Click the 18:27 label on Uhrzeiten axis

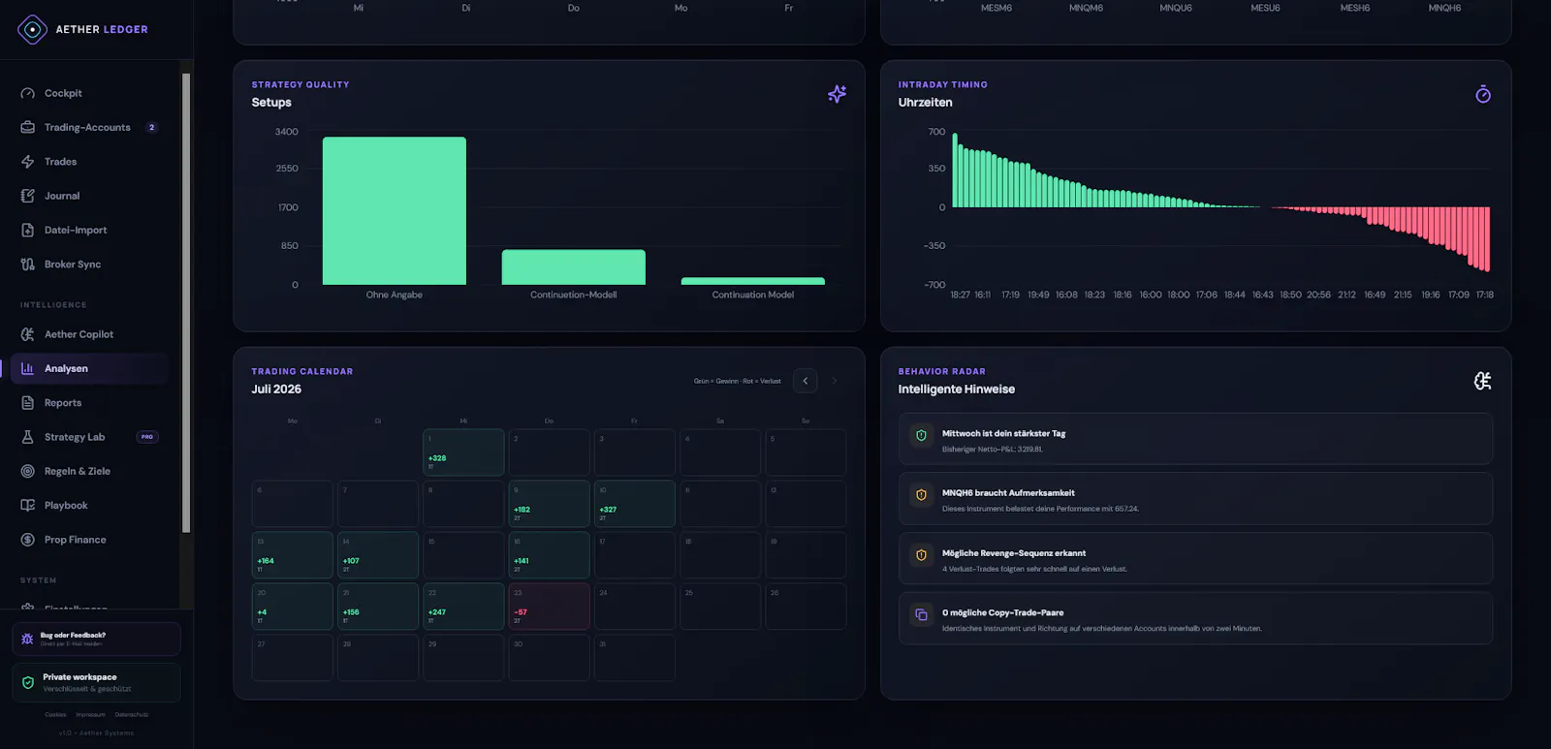pos(960,295)
